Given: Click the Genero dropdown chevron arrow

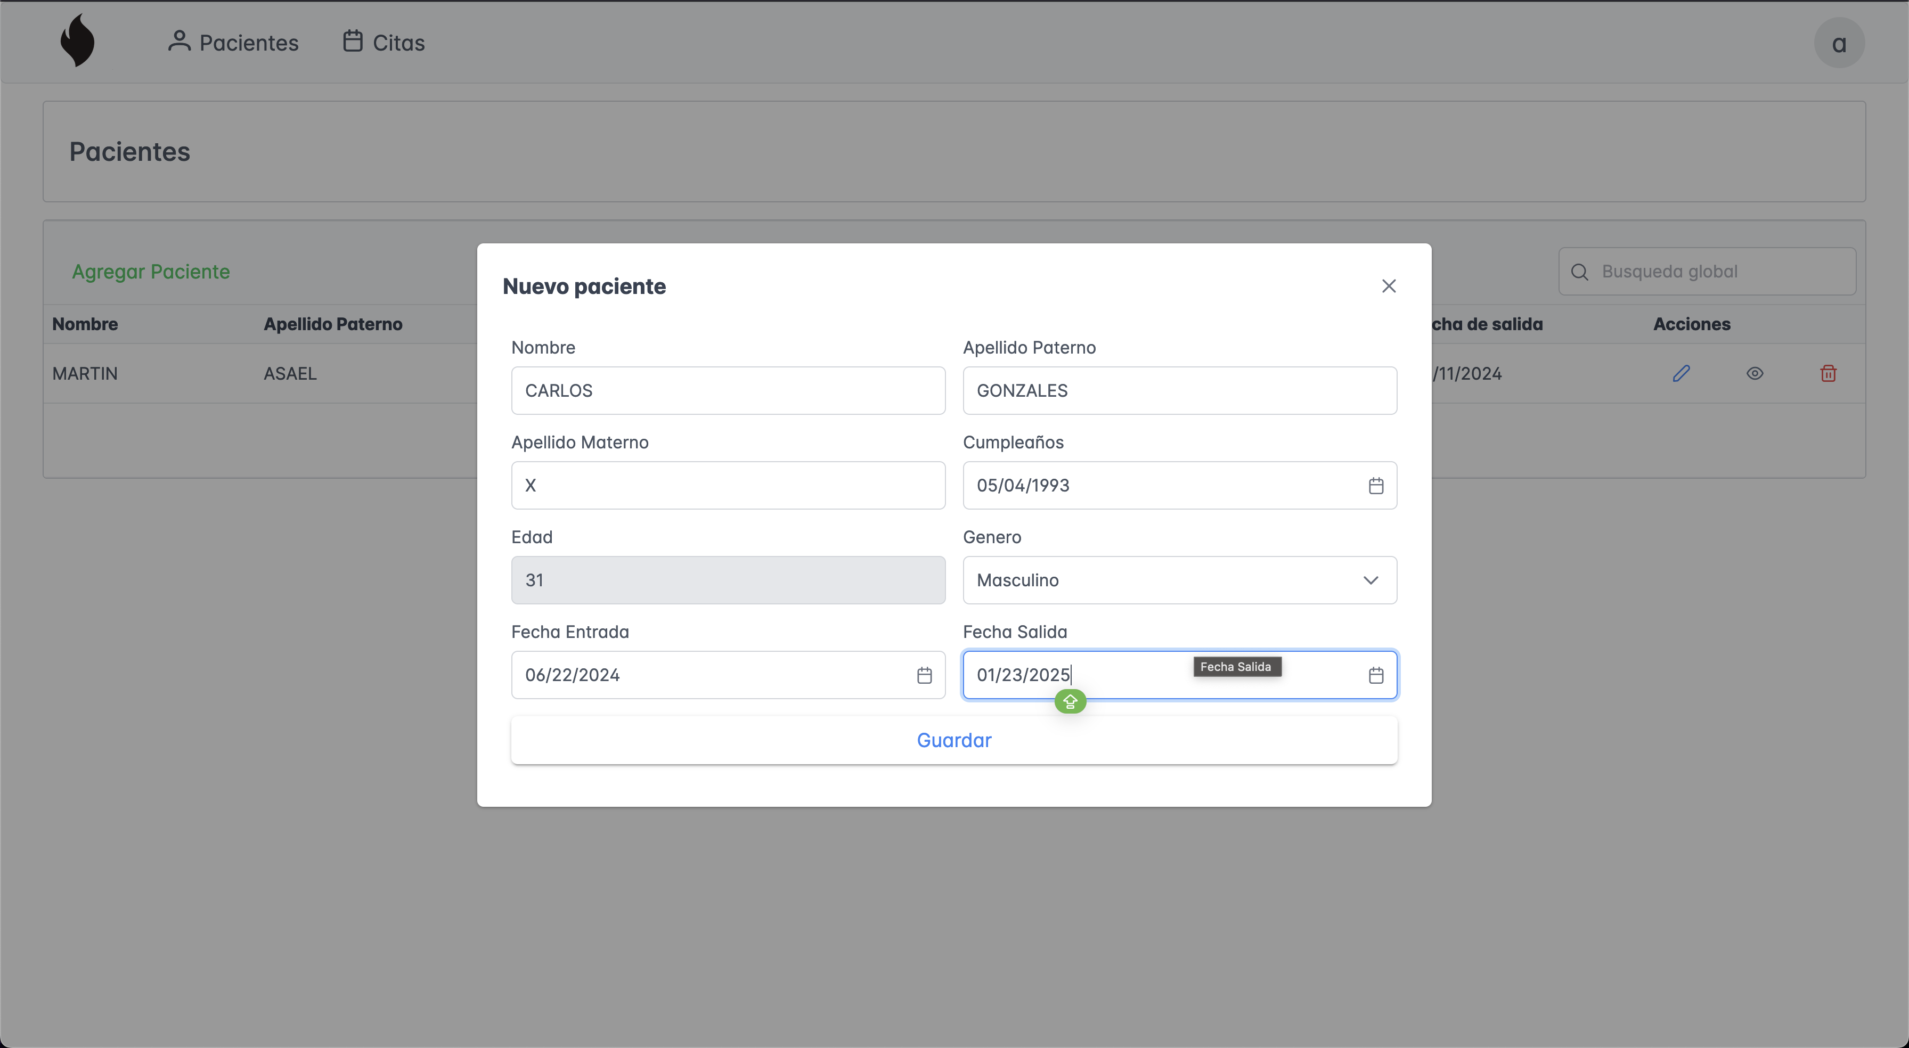Looking at the screenshot, I should click(1370, 580).
